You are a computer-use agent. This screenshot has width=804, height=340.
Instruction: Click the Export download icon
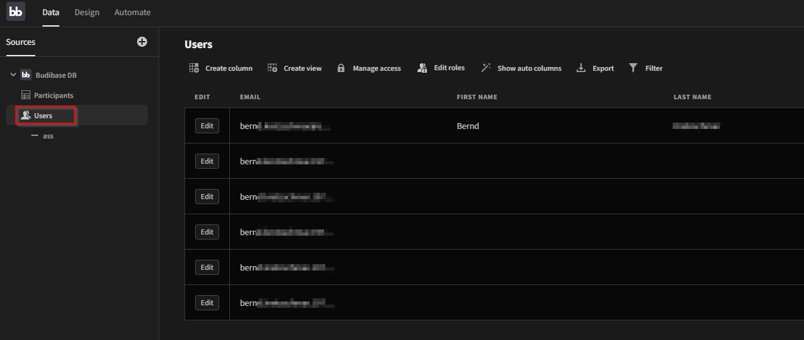(x=581, y=68)
